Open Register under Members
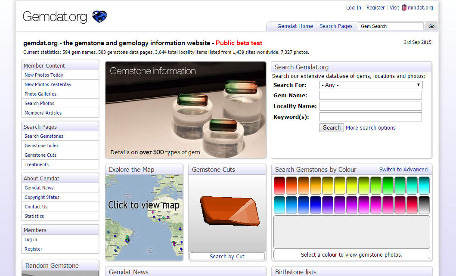 34,249
